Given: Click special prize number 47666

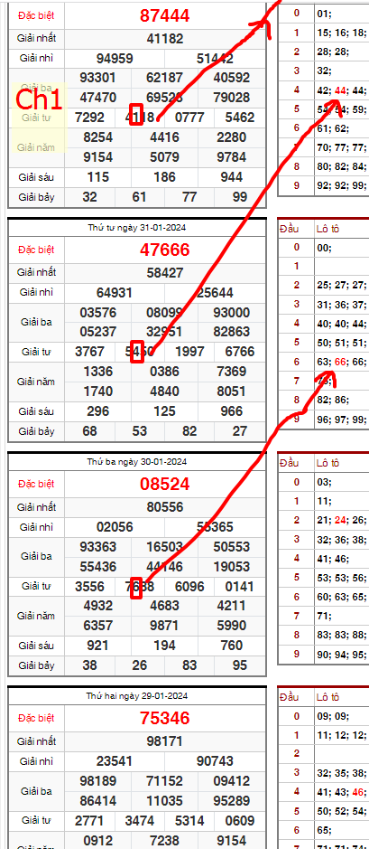Looking at the screenshot, I should pyautogui.click(x=165, y=250).
